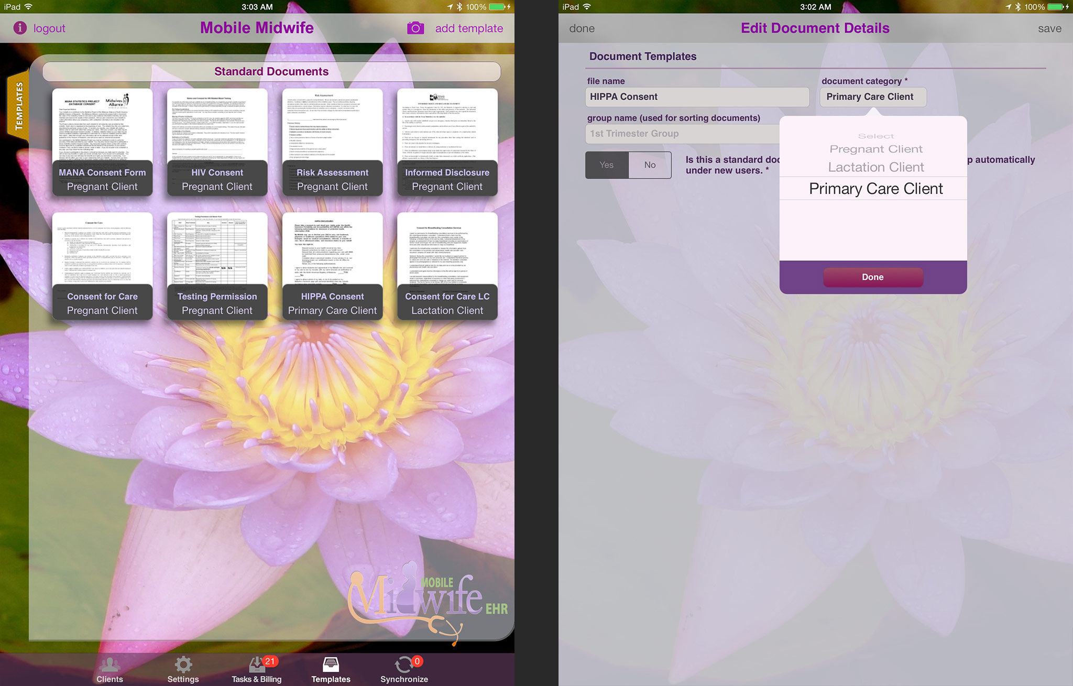Tap the Synchronize arrows icon

tap(403, 665)
